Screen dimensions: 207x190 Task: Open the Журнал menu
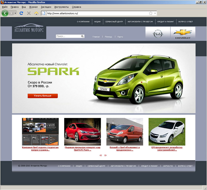tap(33, 7)
